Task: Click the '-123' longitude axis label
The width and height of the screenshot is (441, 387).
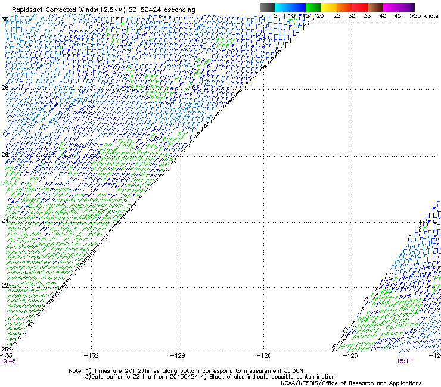Action: pos(350,355)
